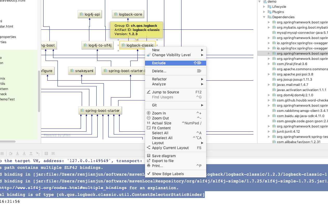Open slf4j multiple_bindings link in console
328x205 pixels.
pyautogui.click(x=64, y=188)
